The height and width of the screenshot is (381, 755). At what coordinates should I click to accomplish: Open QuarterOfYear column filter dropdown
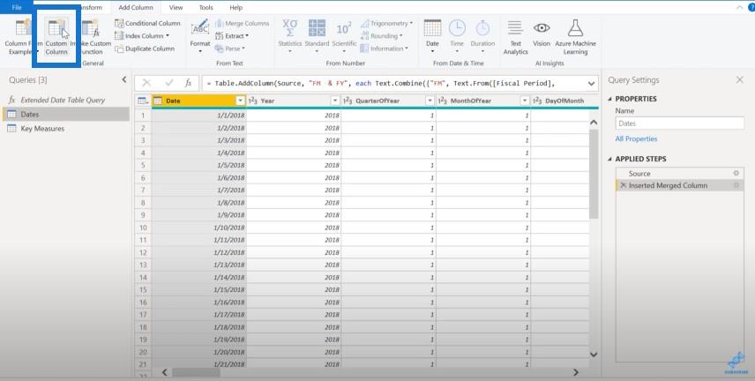pos(430,101)
